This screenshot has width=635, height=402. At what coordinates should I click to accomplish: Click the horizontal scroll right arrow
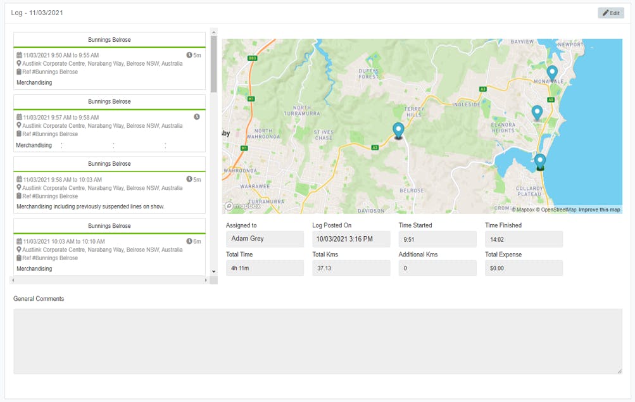(x=206, y=280)
